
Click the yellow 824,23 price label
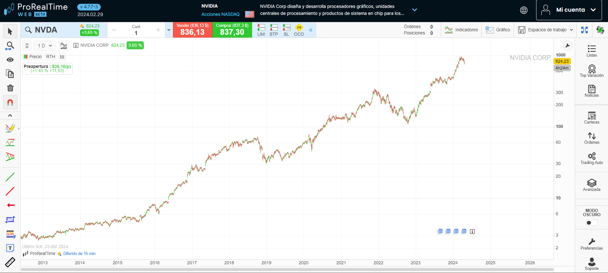pos(562,61)
